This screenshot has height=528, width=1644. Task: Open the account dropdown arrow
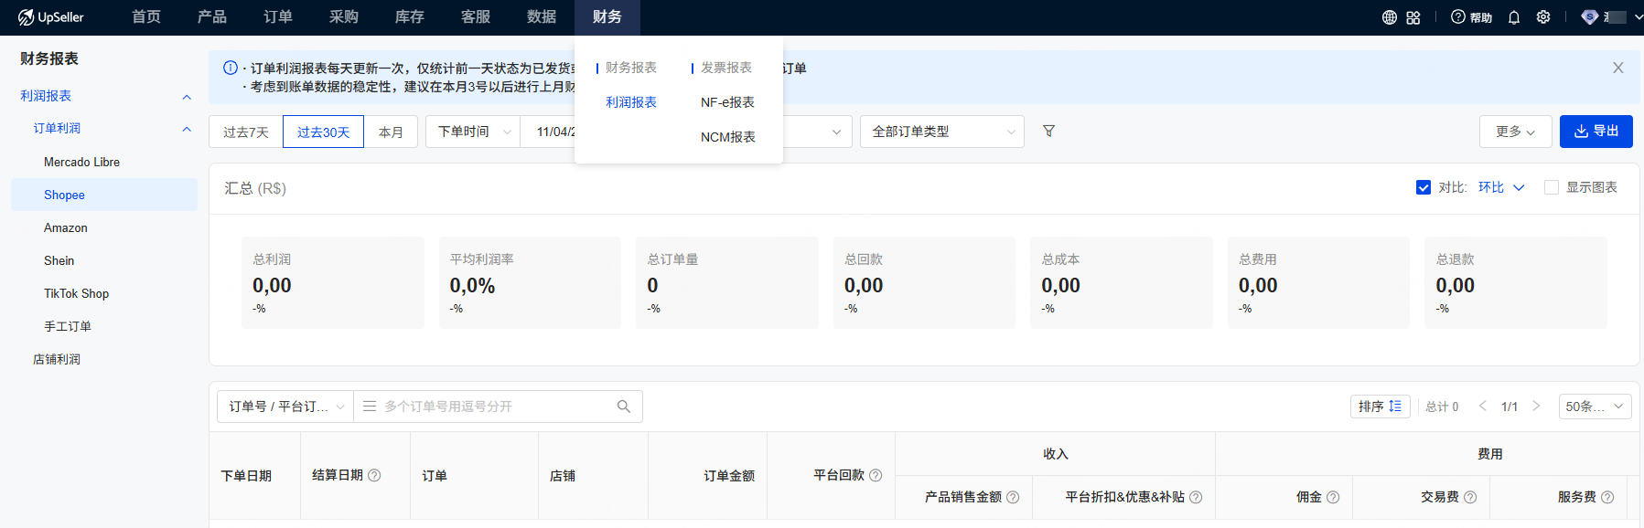coord(1637,17)
